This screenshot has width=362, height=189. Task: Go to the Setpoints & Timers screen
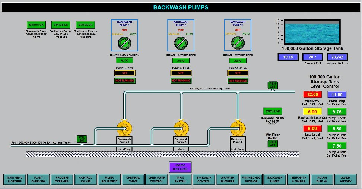(298, 180)
